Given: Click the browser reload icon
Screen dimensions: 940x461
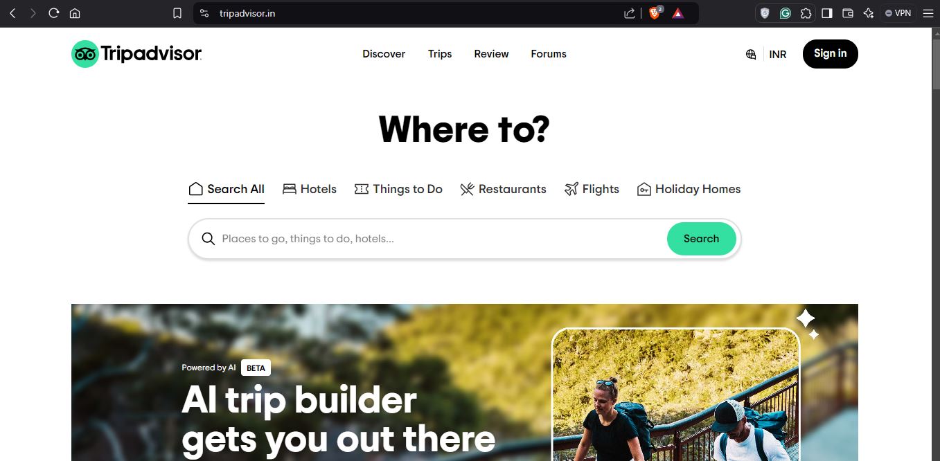Looking at the screenshot, I should [x=53, y=13].
